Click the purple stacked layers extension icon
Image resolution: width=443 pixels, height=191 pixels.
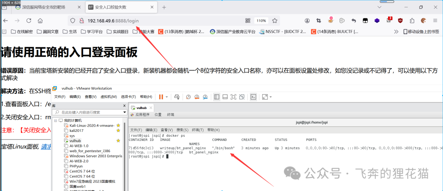(x=377, y=20)
